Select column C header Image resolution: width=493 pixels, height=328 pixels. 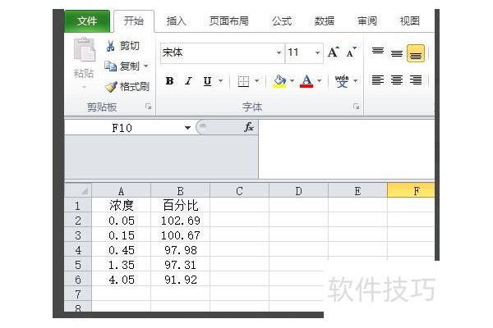239,190
